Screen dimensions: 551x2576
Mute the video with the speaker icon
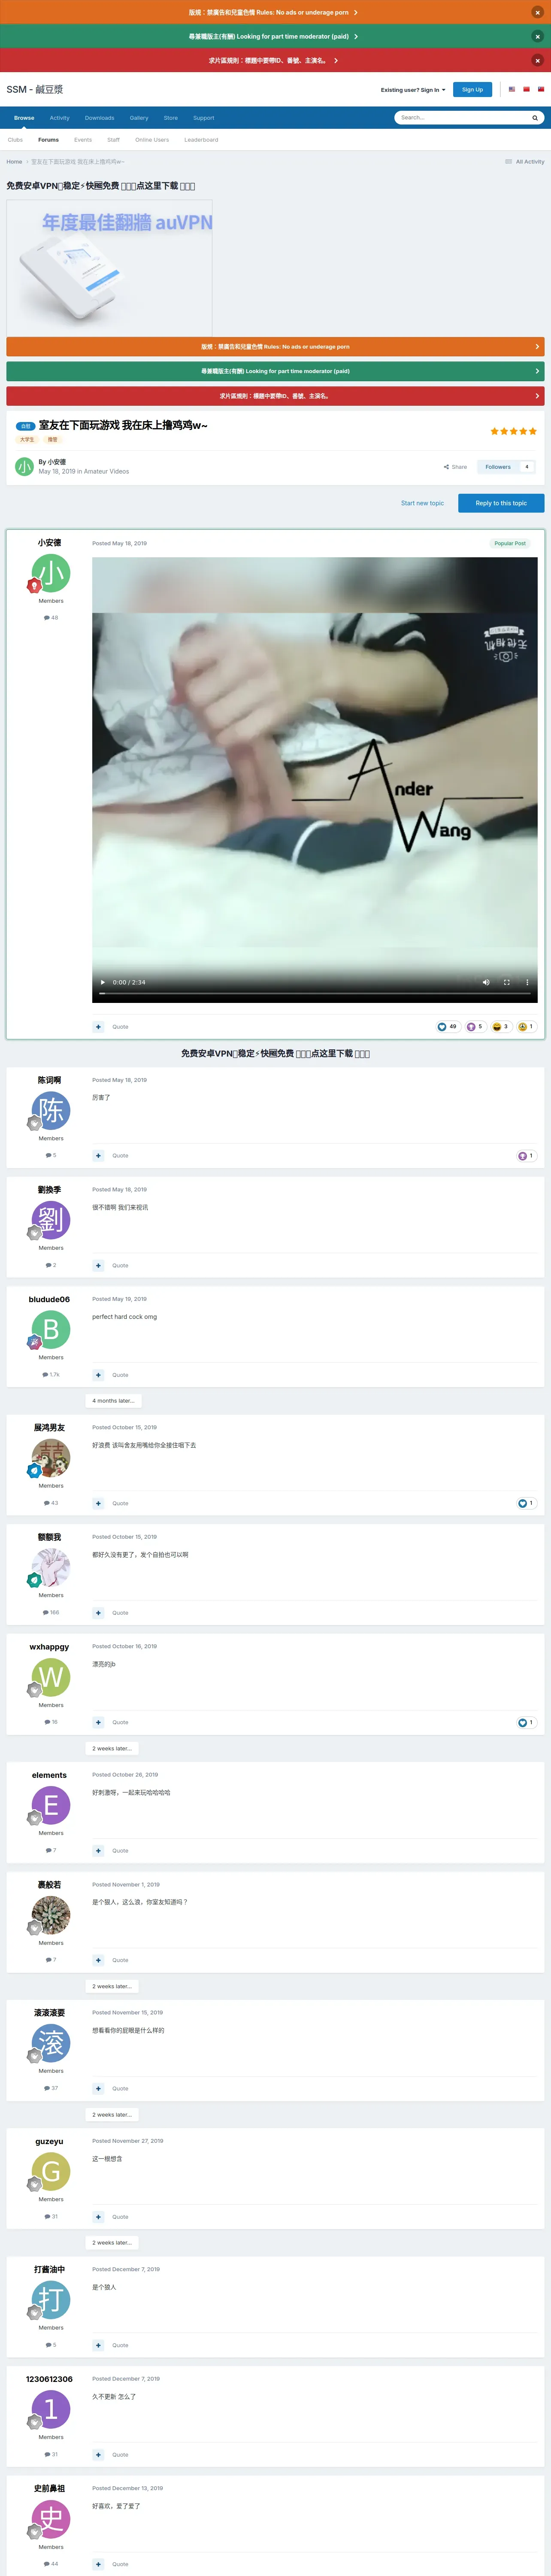tap(486, 982)
